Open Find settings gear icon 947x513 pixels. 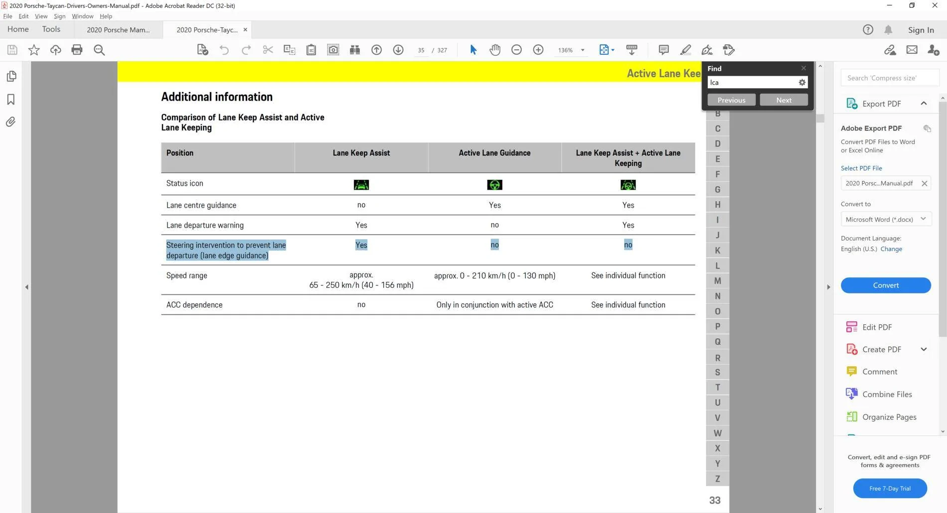click(x=802, y=83)
